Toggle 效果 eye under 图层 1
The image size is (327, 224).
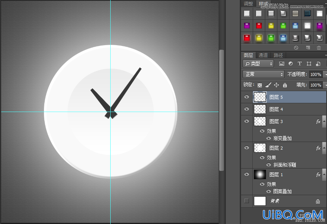262,184
